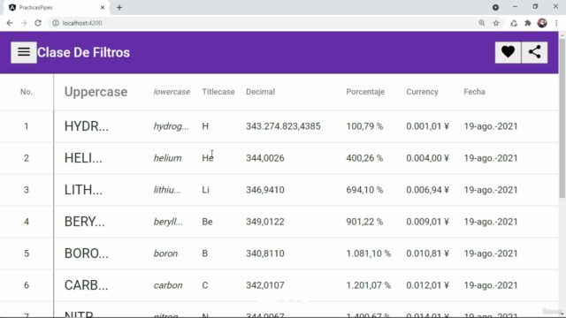566x318 pixels.
Task: Close the PracticasPipes tab
Action: point(103,7)
